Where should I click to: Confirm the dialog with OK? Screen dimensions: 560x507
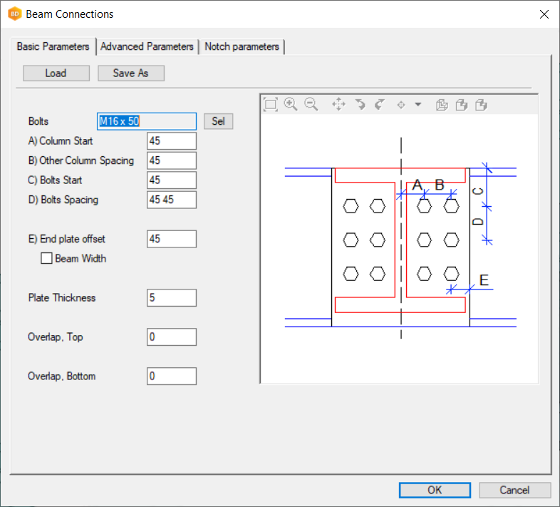pyautogui.click(x=435, y=490)
